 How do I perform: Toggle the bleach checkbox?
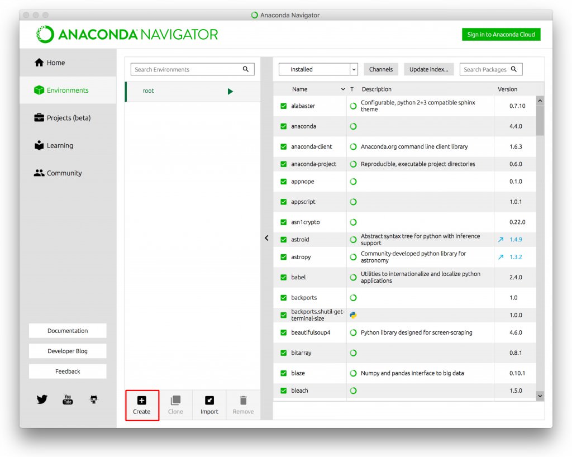(283, 391)
